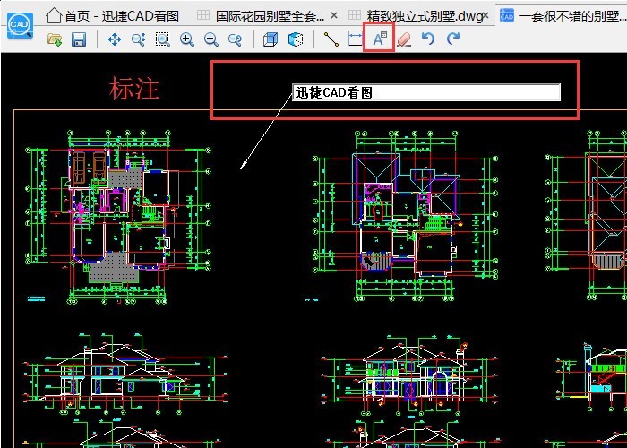This screenshot has height=448, width=627.
Task: Select the dimension measurement tool
Action: 355,39
